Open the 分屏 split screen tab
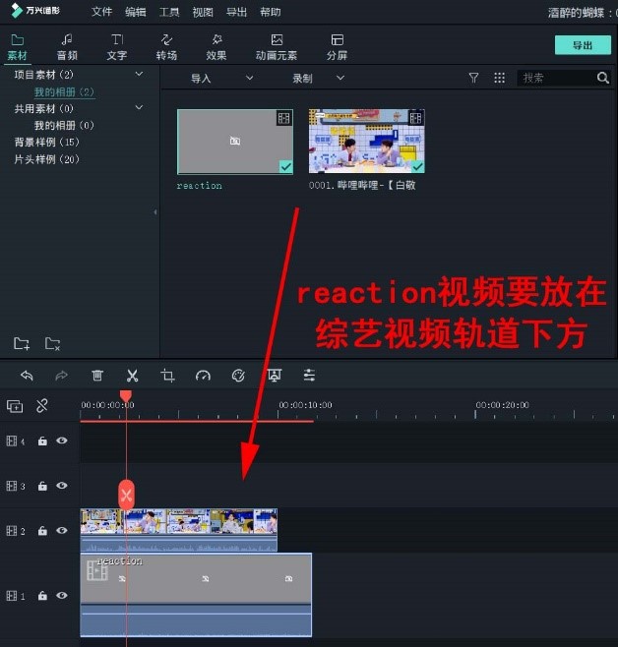The height and width of the screenshot is (647, 618). coord(337,47)
